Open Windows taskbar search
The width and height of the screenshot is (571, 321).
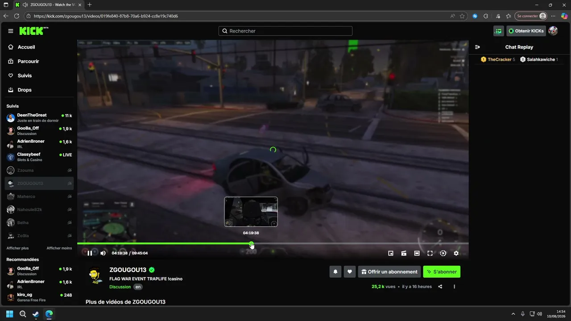click(23, 314)
